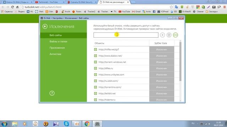Click the Chrome back navigation arrow
The width and height of the screenshot is (227, 127).
pyautogui.click(x=3, y=7)
